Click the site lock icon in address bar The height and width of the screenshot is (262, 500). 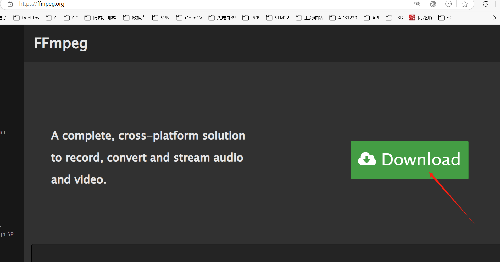(x=10, y=4)
